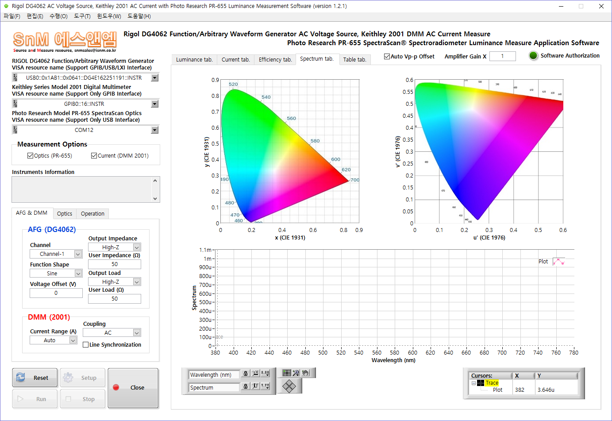Click the Plot legend line sample
The width and height of the screenshot is (612, 421).
[x=559, y=262]
